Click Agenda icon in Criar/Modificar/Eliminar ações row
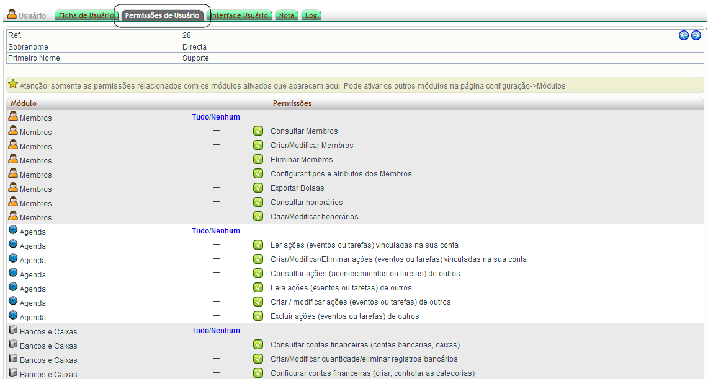This screenshot has height=379, width=708. point(13,258)
